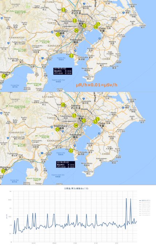The width and height of the screenshot is (156, 248).
Task: Click Mount Amagi landmark icon on top map
Action: tap(40, 84)
